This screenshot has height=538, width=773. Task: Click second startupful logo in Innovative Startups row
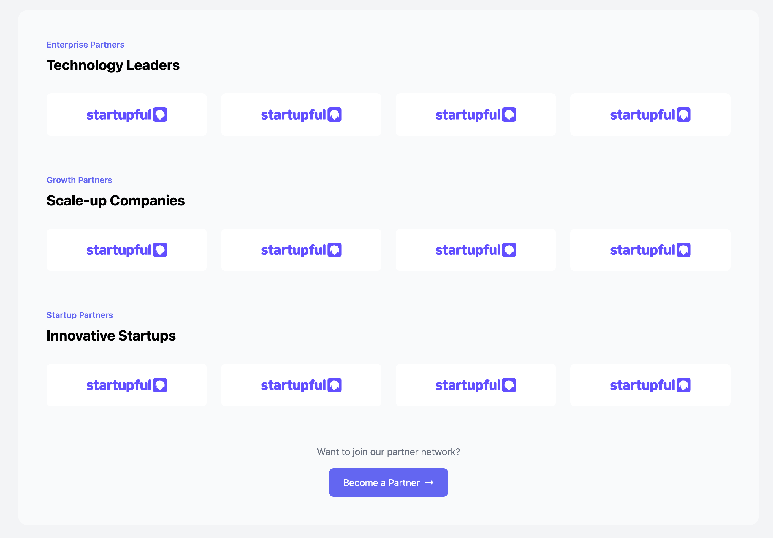tap(301, 385)
